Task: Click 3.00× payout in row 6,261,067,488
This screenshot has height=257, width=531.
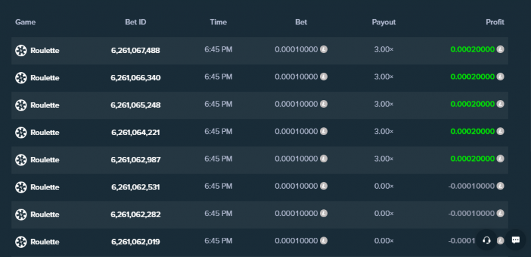Action: [384, 50]
